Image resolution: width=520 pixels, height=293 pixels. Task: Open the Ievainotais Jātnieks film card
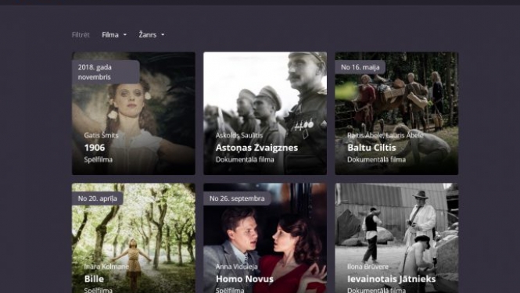pyautogui.click(x=396, y=238)
